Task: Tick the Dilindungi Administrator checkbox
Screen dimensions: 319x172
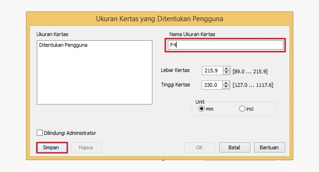Action: [40, 133]
